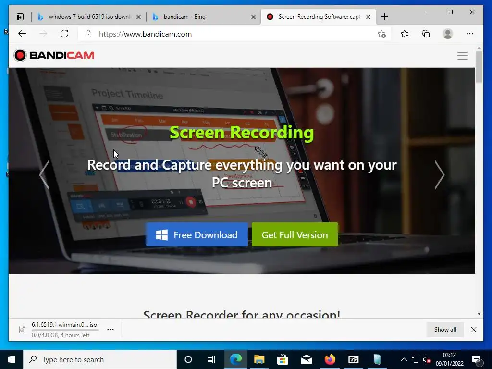Viewport: 492px width, 369px height.
Task: Open network status tray icon
Action: (416, 359)
